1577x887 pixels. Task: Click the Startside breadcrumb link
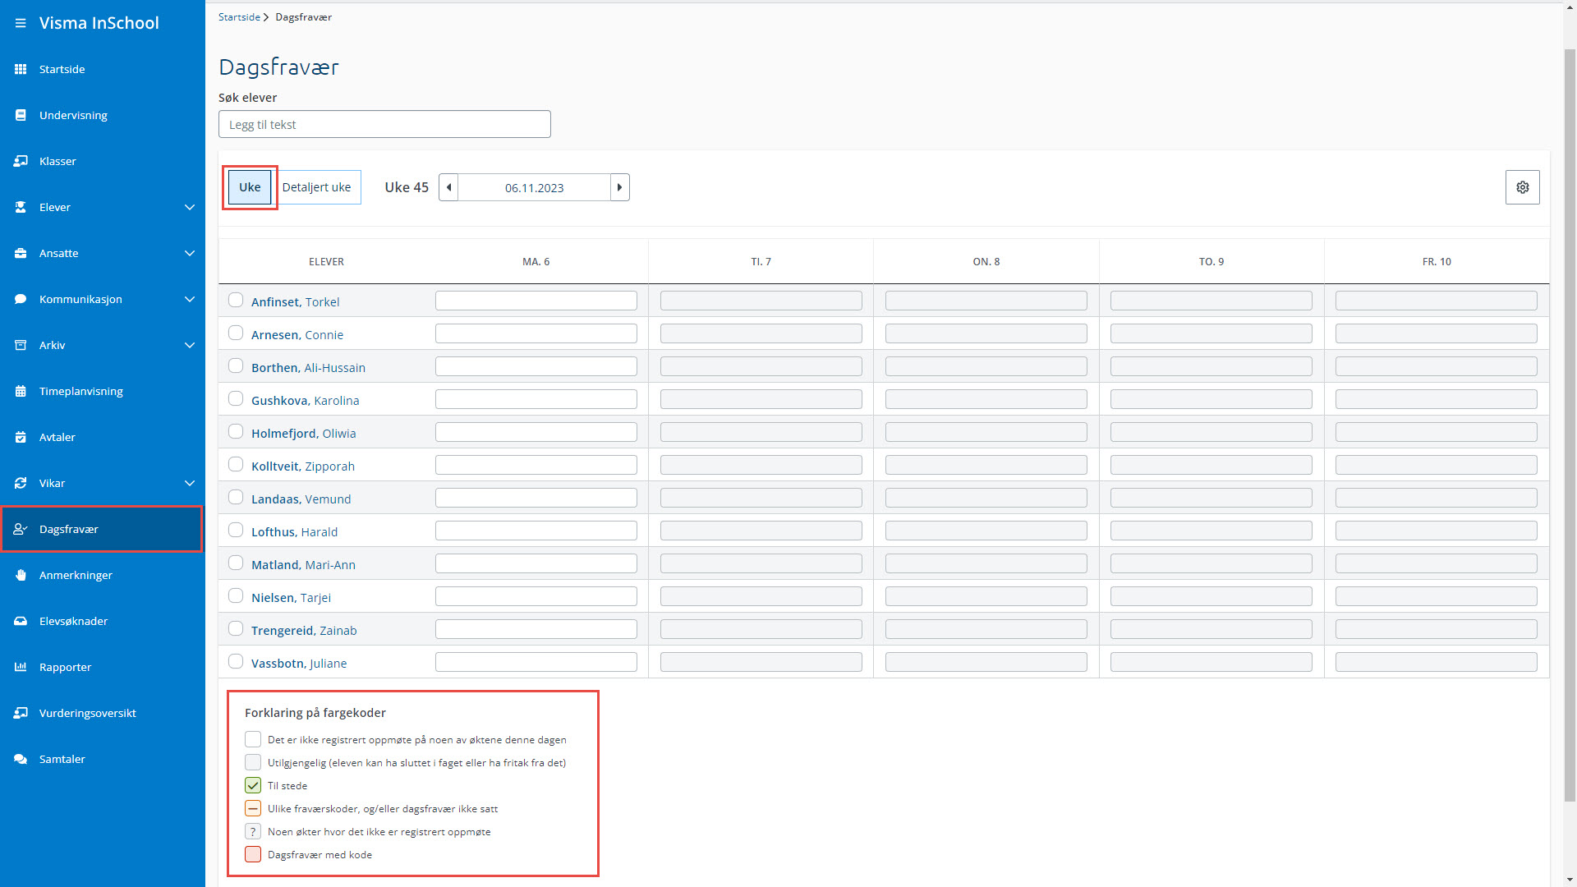pyautogui.click(x=239, y=17)
